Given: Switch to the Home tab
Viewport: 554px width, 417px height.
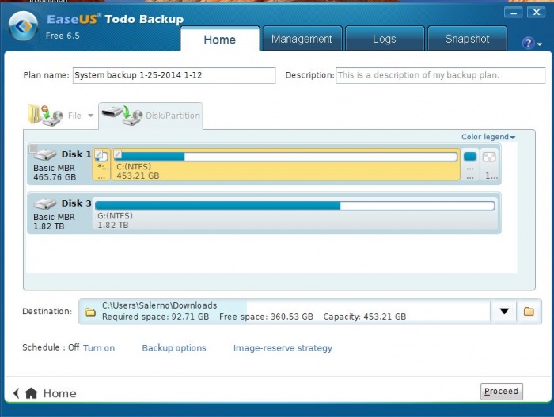Looking at the screenshot, I should (220, 40).
